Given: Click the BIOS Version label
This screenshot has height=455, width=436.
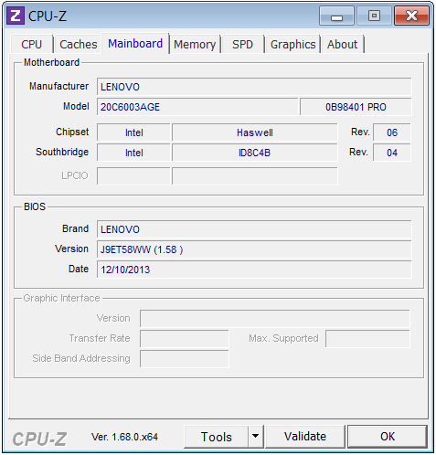Looking at the screenshot, I should pos(71,249).
